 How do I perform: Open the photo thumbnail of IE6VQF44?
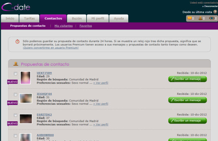click(x=26, y=98)
